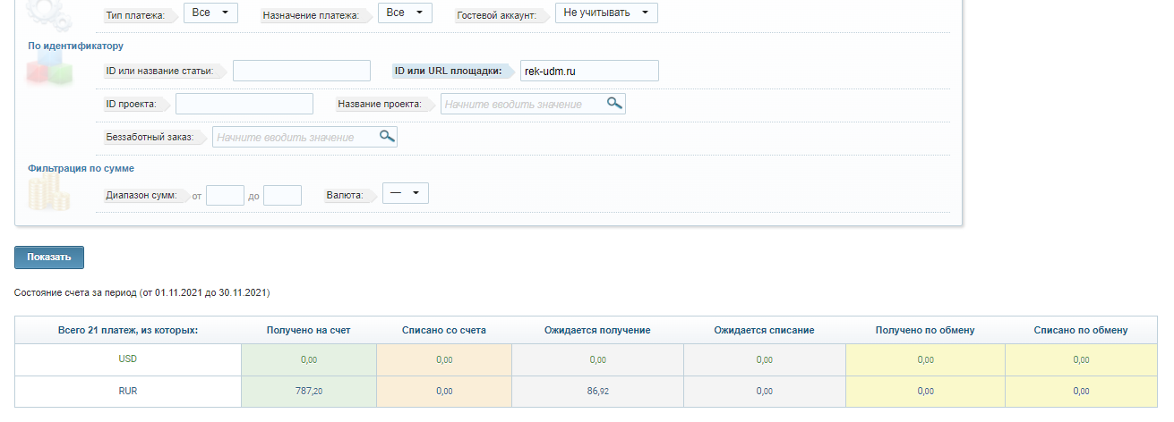
Task: Open the Тип платежа dropdown
Action: tap(210, 13)
